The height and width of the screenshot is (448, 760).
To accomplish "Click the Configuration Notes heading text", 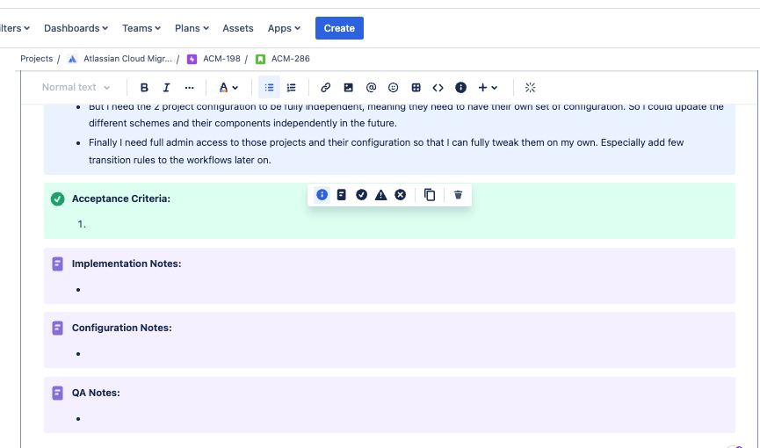I will click(121, 328).
